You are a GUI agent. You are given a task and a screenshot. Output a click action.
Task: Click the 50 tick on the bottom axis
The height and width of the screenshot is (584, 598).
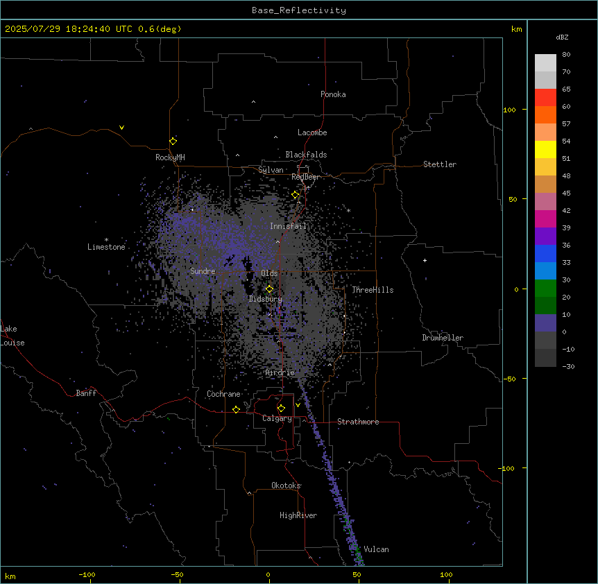coord(357,574)
